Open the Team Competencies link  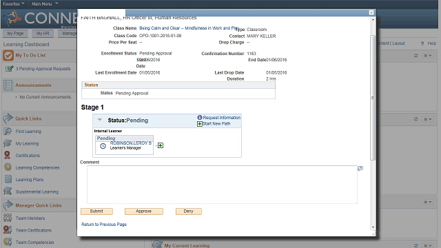pyautogui.click(x=34, y=242)
